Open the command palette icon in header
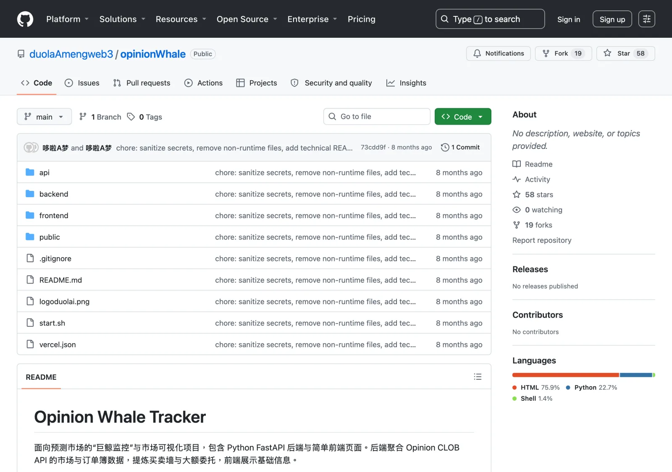Viewport: 672px width, 472px height. point(647,19)
